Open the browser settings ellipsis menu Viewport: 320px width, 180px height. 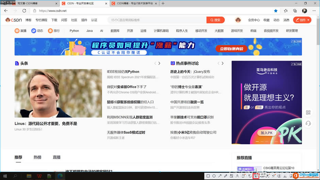coord(314,11)
